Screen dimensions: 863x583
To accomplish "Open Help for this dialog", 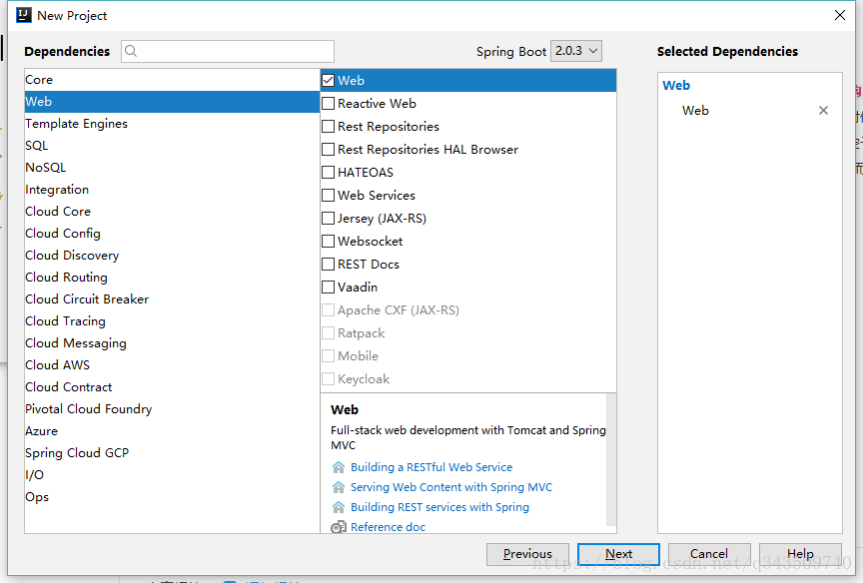I will (800, 554).
